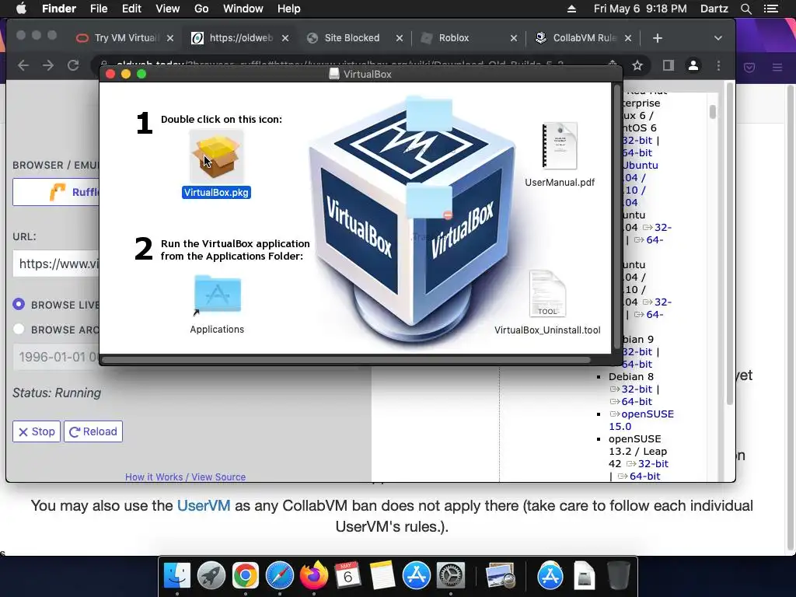Open the File menu
Viewport: 796px width, 597px height.
pos(99,9)
